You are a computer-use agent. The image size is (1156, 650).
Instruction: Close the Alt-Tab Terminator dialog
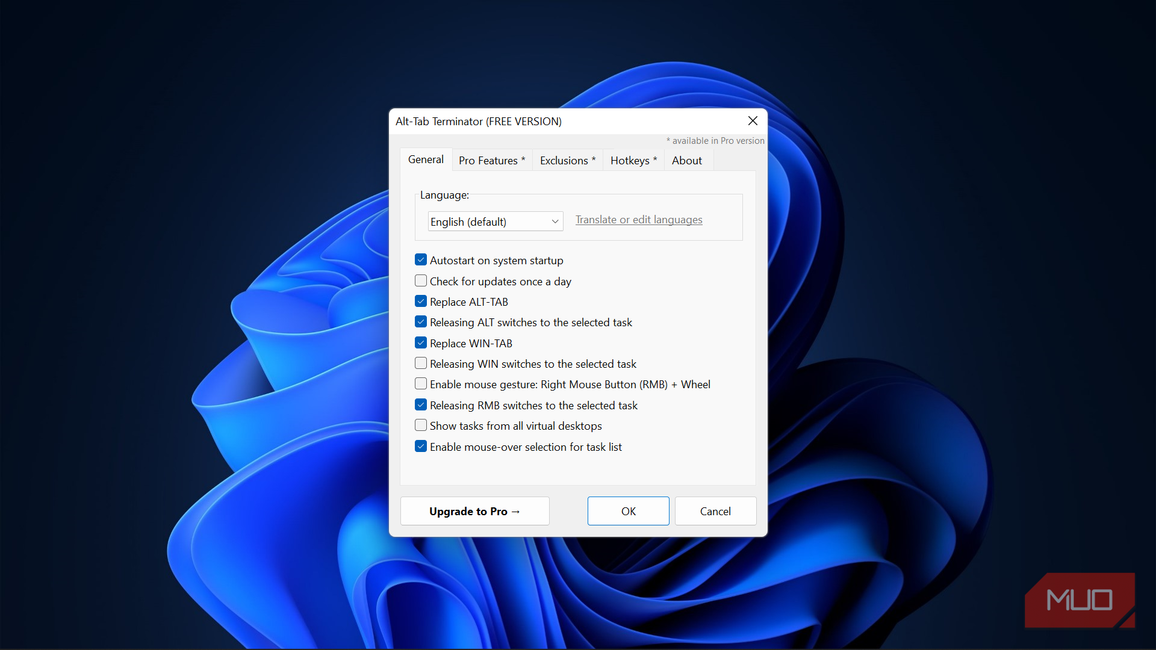[x=753, y=121]
